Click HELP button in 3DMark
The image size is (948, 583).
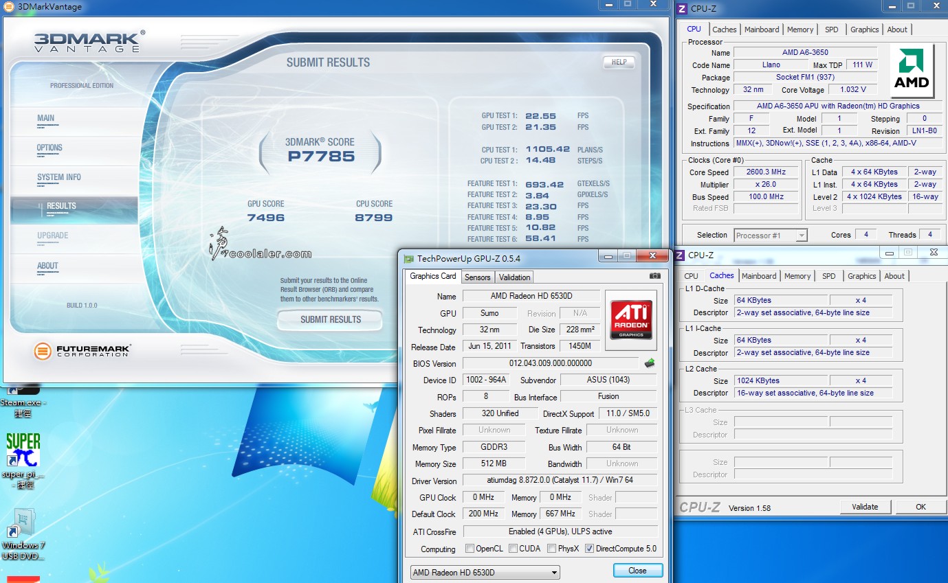coord(619,62)
